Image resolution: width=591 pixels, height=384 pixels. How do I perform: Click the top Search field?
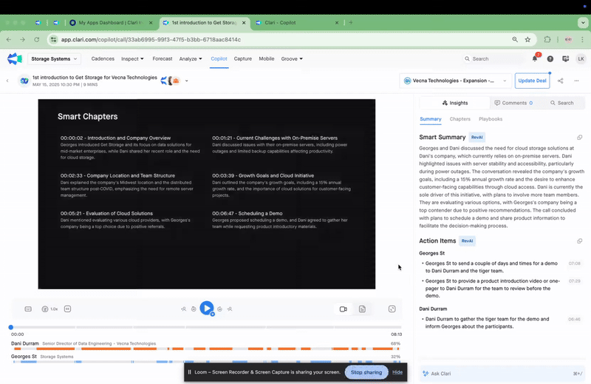pos(493,59)
